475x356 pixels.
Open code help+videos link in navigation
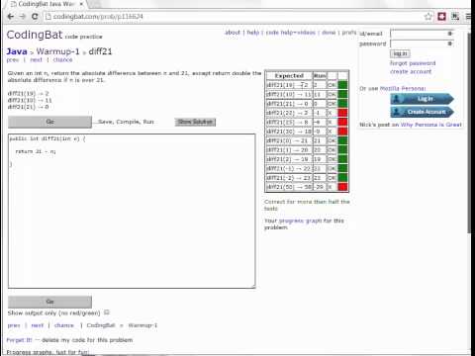[x=291, y=33]
